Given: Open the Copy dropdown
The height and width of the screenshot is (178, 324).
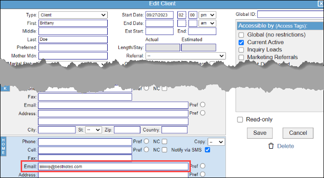Looking at the screenshot, I should click(216, 142).
